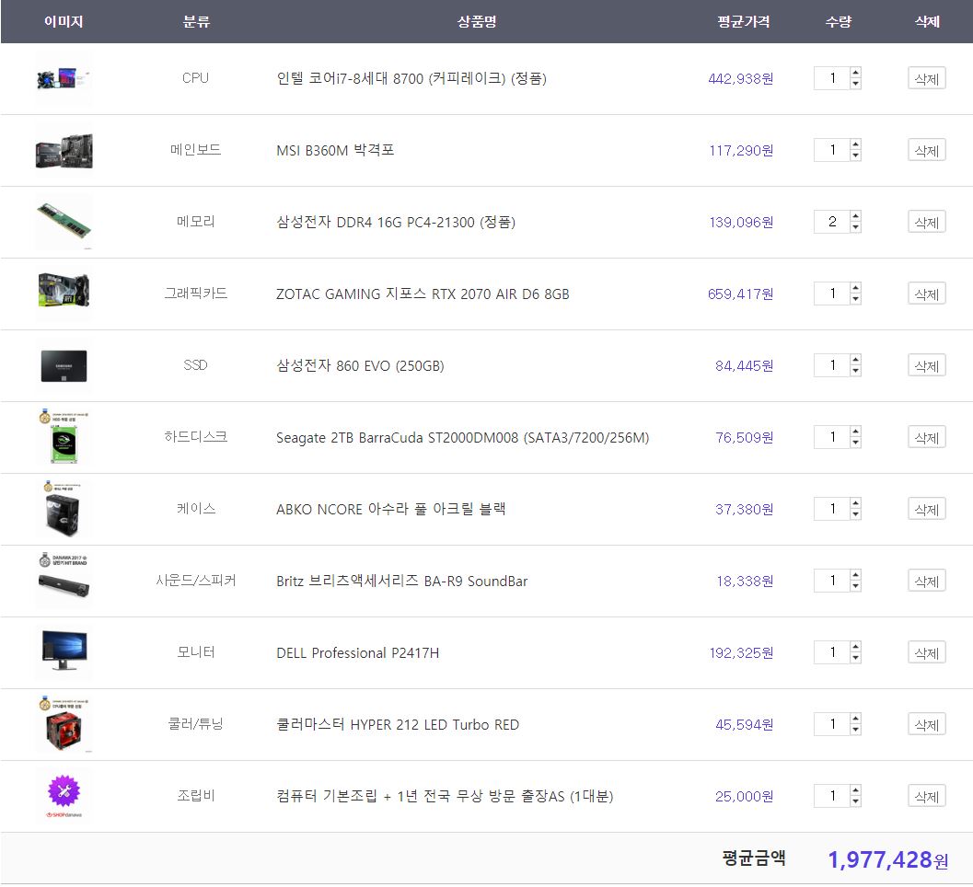This screenshot has width=973, height=887.
Task: Select the CPU price 442,938원
Action: pyautogui.click(x=740, y=79)
